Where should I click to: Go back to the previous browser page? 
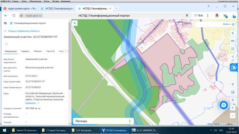tap(6, 15)
